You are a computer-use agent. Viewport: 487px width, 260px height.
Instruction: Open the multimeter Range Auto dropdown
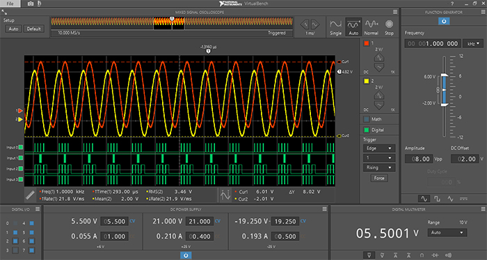coord(447,233)
